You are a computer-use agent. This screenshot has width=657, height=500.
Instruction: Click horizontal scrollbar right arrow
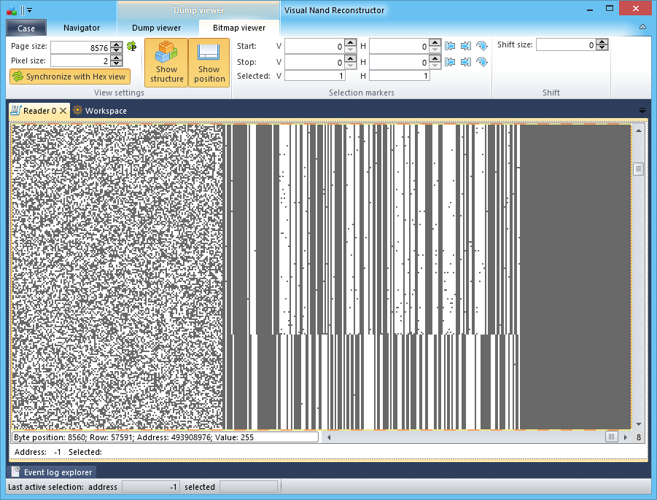pos(626,437)
